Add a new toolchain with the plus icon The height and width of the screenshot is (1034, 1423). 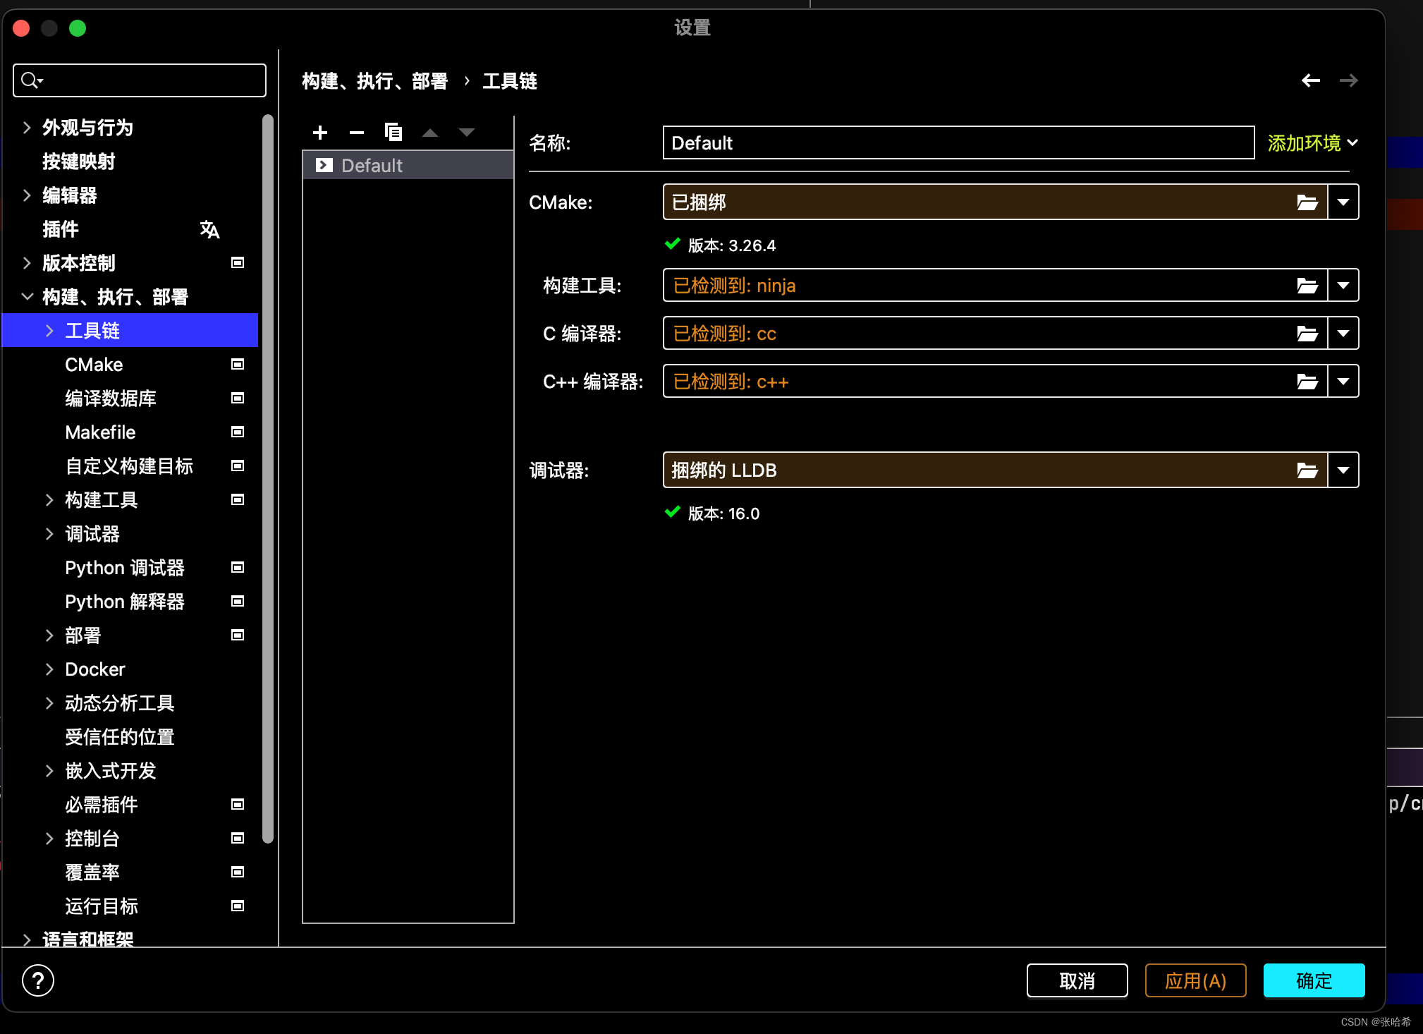coord(319,133)
